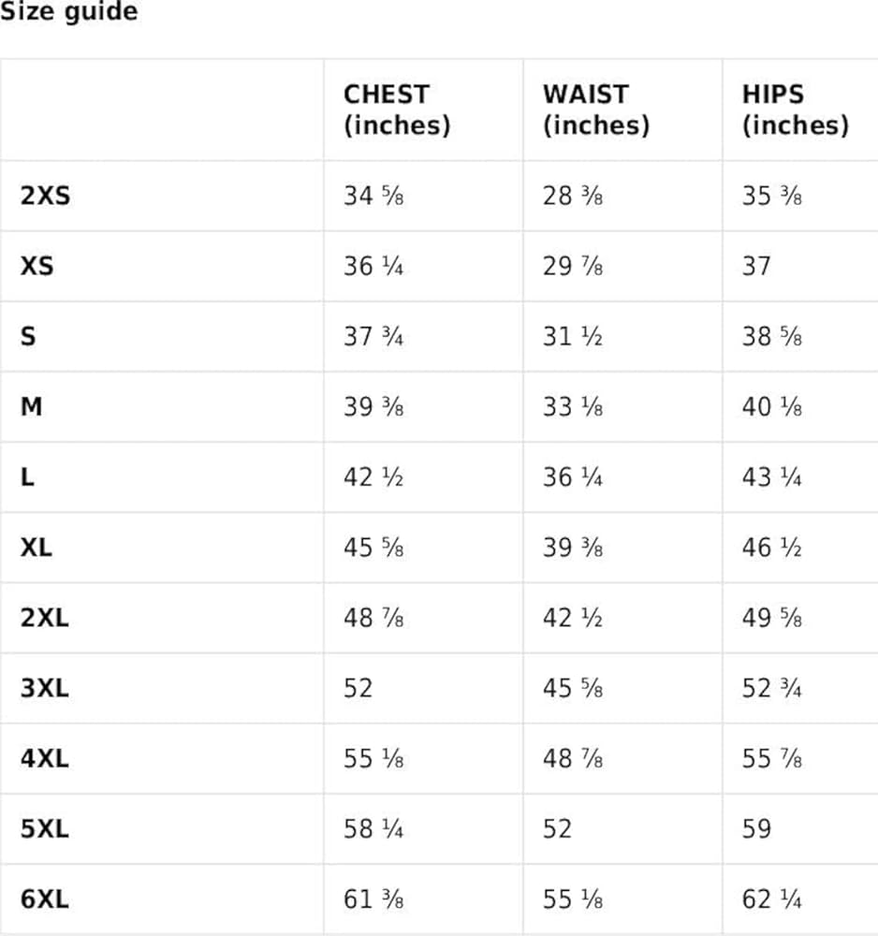This screenshot has height=936, width=878.
Task: Select the M size row label
Action: coord(31,407)
